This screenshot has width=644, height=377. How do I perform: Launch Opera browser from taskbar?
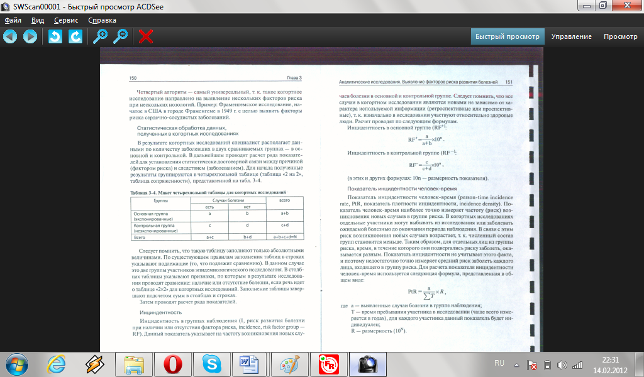click(x=173, y=364)
